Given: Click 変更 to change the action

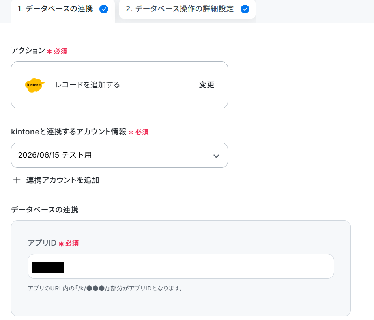Looking at the screenshot, I should pyautogui.click(x=207, y=85).
